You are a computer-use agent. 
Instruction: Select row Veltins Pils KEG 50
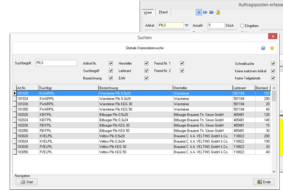[144, 152]
